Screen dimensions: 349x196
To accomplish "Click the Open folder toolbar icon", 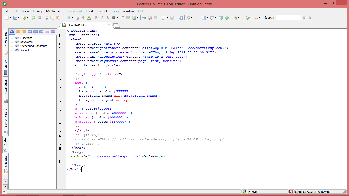I will (24, 18).
